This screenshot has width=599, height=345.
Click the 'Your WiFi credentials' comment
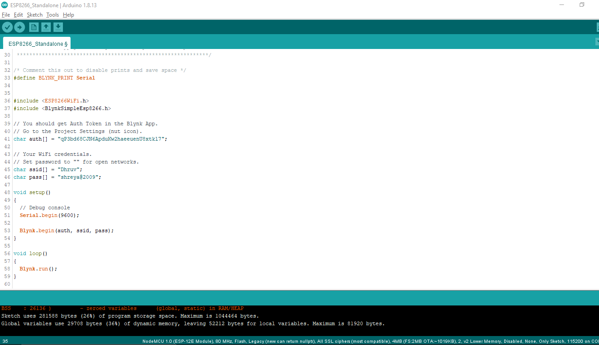coord(53,154)
